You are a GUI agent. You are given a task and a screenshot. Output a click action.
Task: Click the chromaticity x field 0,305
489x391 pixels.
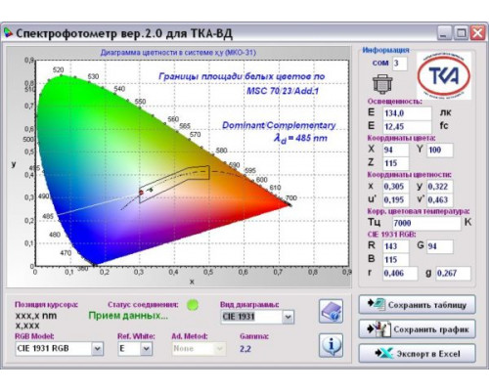click(395, 187)
